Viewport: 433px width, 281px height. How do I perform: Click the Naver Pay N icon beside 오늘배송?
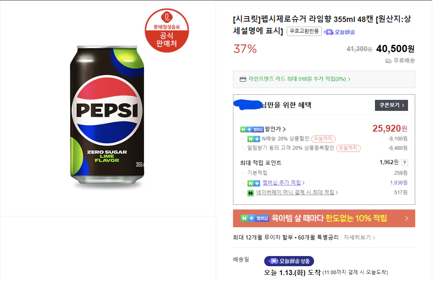click(x=330, y=33)
